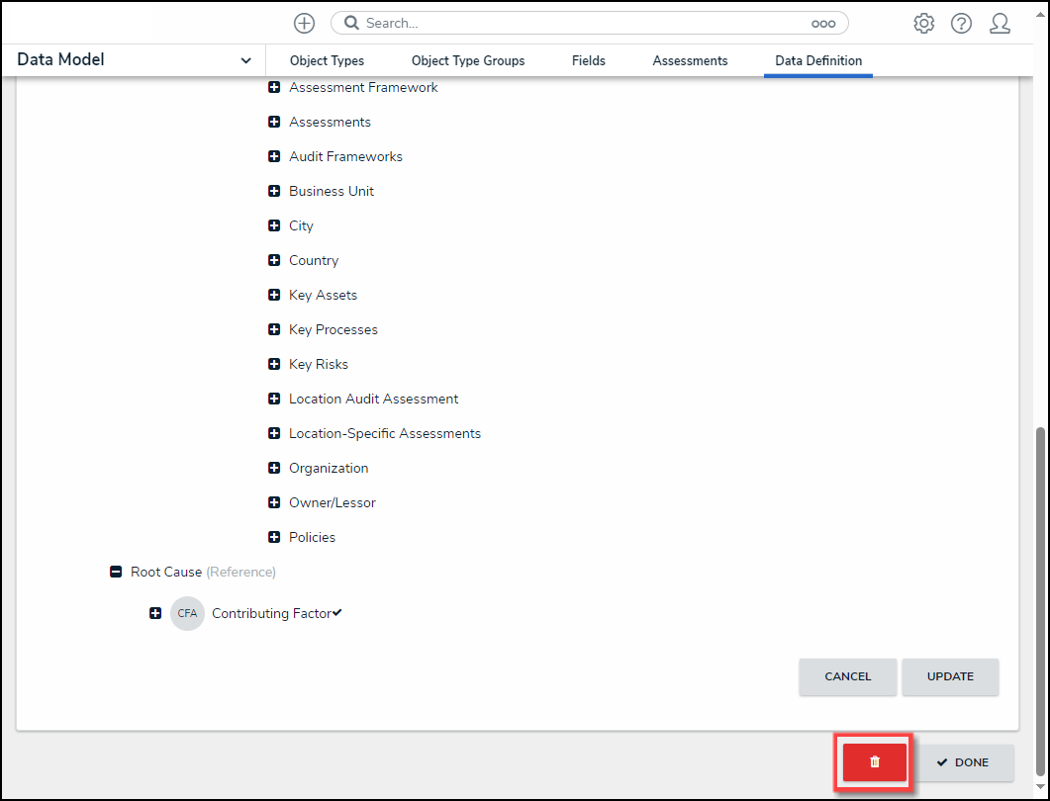Click the plus-circle create new icon

coord(304,24)
